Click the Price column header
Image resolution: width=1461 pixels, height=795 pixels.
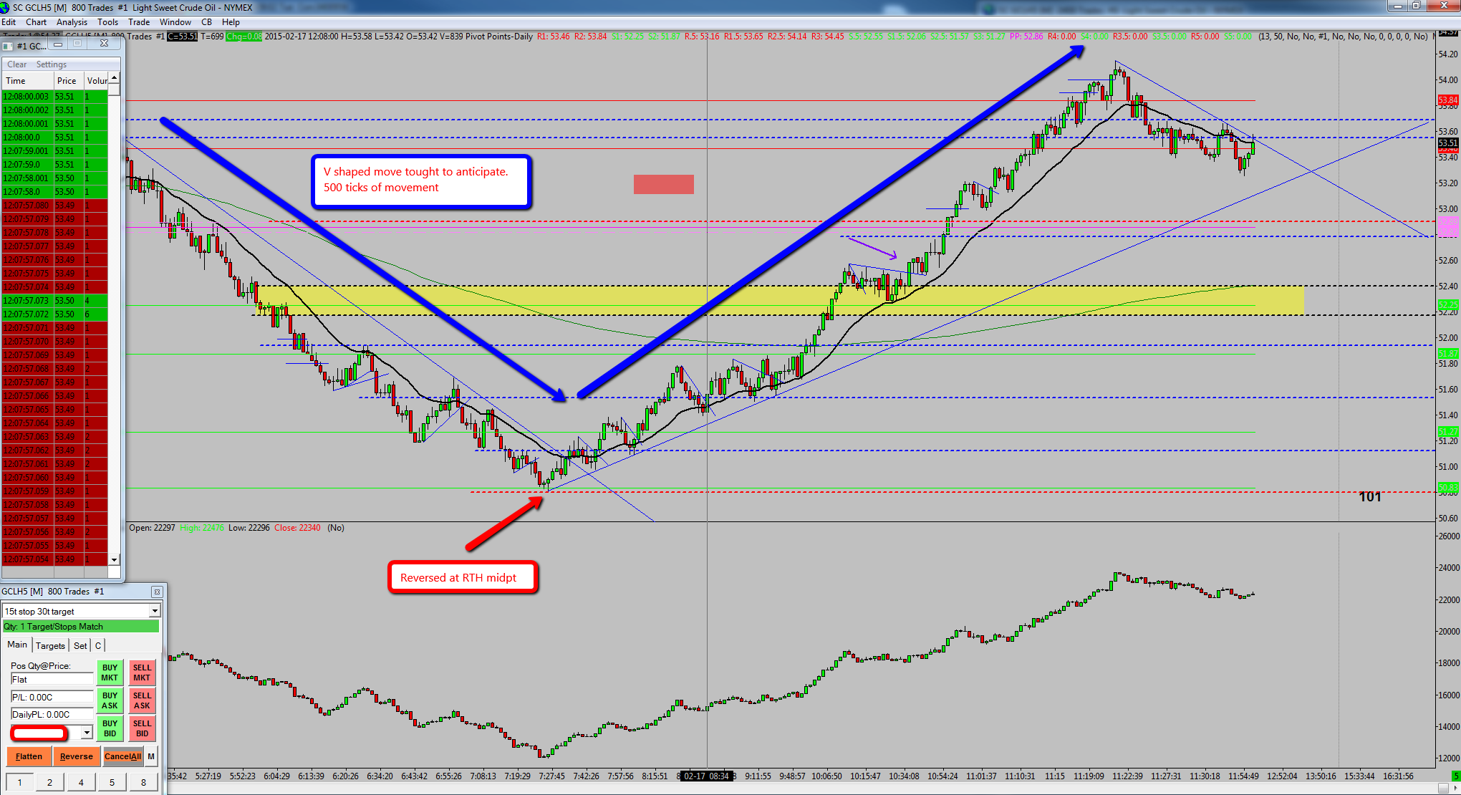(69, 81)
